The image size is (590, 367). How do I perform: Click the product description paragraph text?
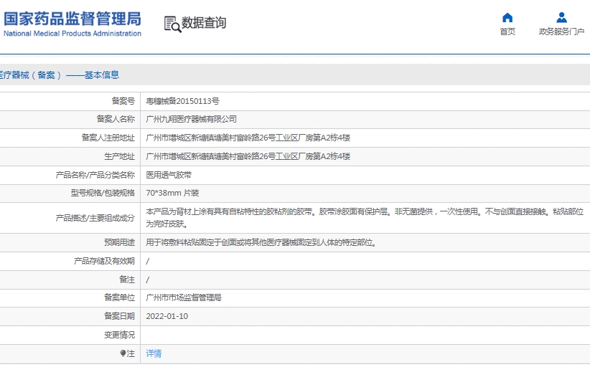[x=365, y=217]
